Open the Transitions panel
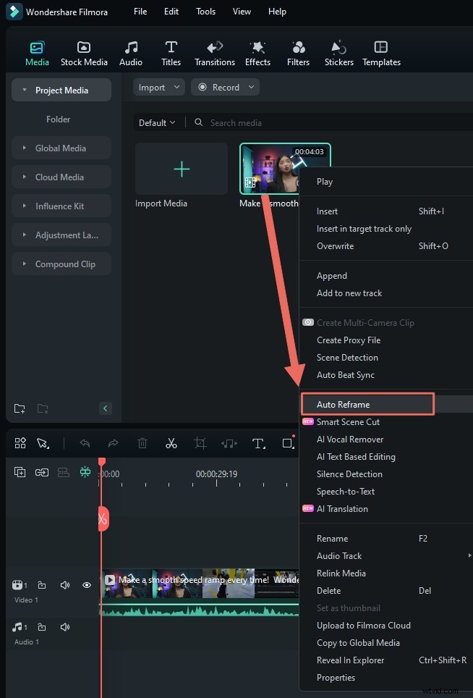 pos(215,53)
